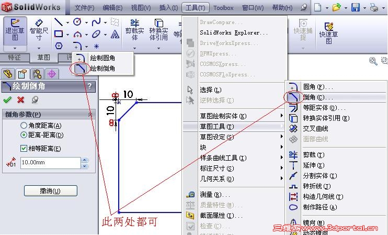
Task: Choose Sketch Fillet (绘制圆角) in flyout
Action: pyautogui.click(x=102, y=58)
